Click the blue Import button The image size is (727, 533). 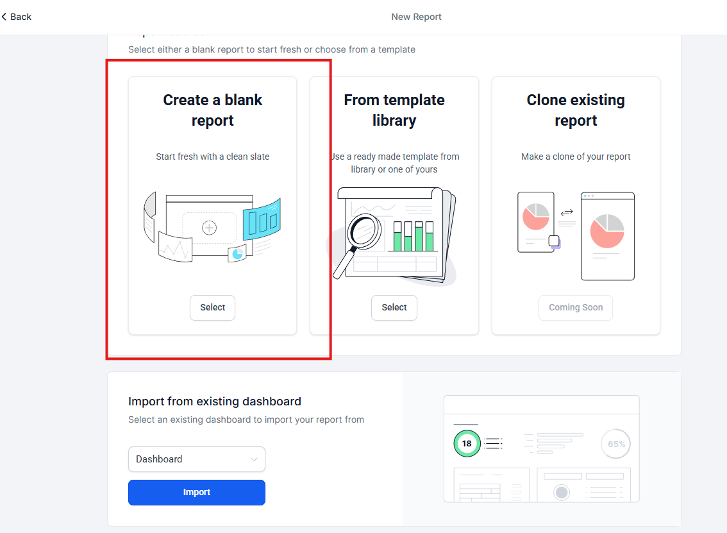(196, 493)
